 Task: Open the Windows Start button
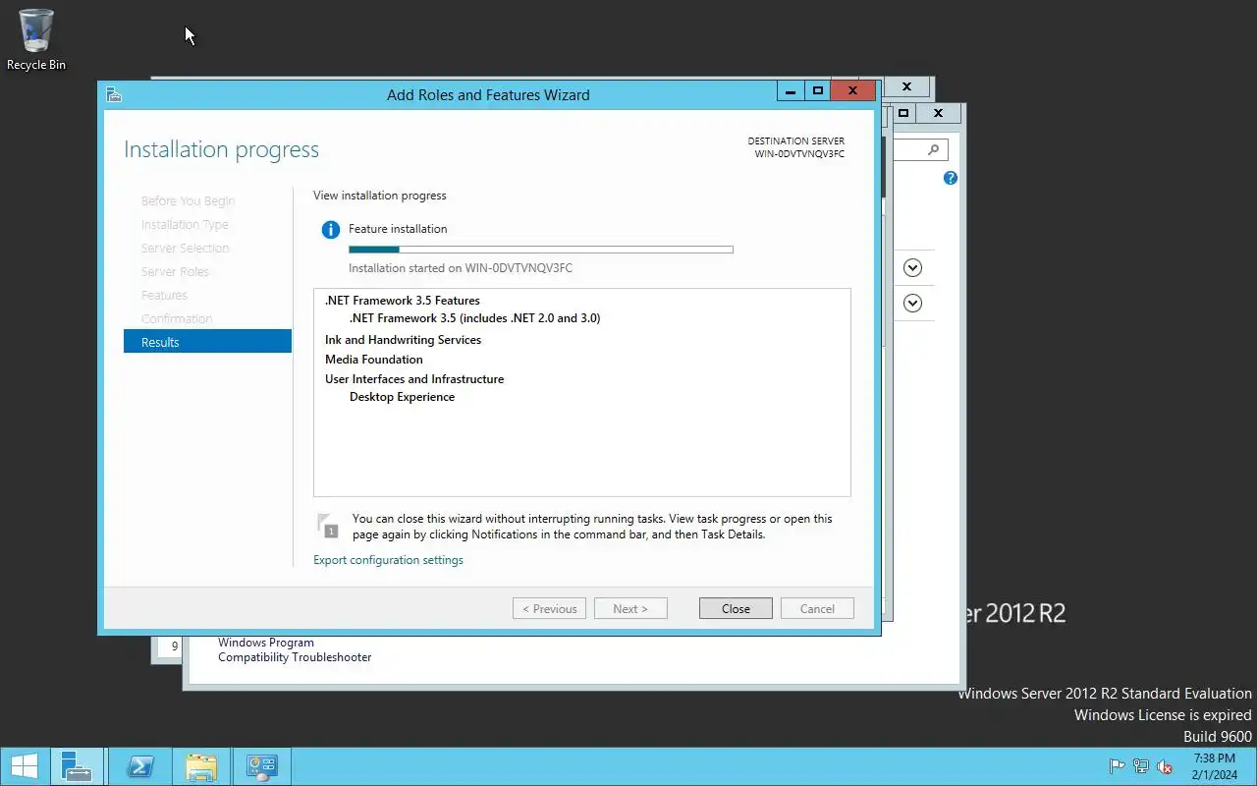click(x=25, y=766)
